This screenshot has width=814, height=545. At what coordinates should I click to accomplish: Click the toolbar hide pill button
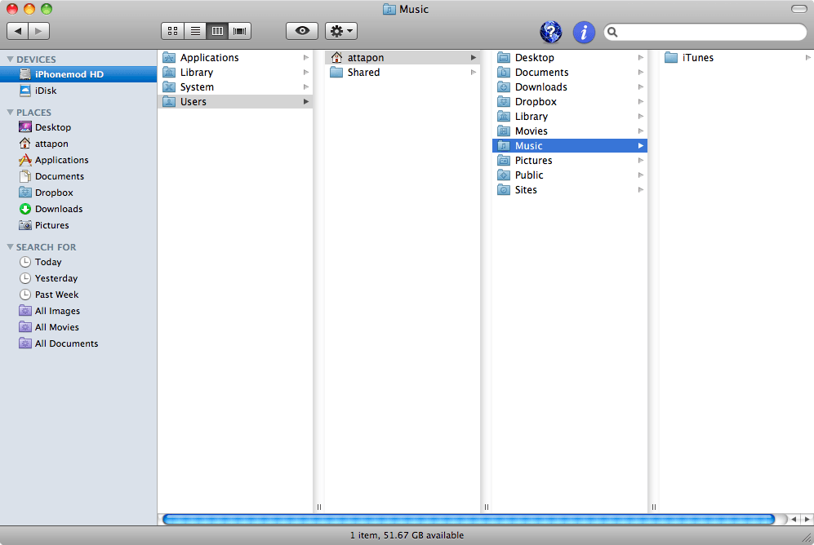pos(799,9)
